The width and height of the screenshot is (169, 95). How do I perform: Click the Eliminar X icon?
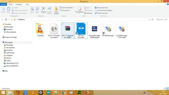click(x=44, y=9)
